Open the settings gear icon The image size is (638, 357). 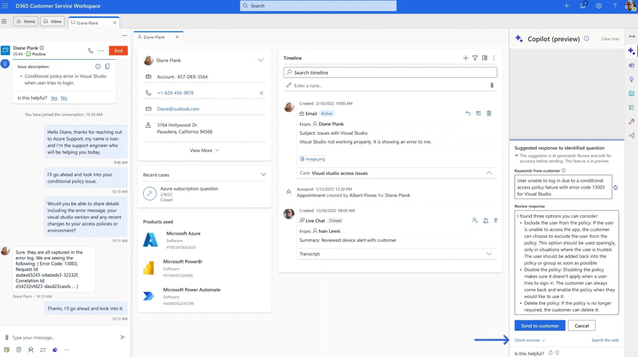coord(598,6)
